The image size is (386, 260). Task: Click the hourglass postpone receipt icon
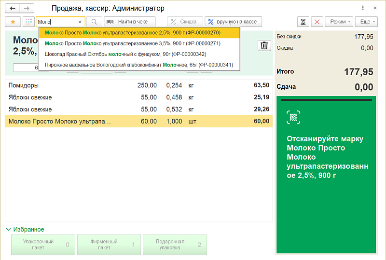[303, 22]
